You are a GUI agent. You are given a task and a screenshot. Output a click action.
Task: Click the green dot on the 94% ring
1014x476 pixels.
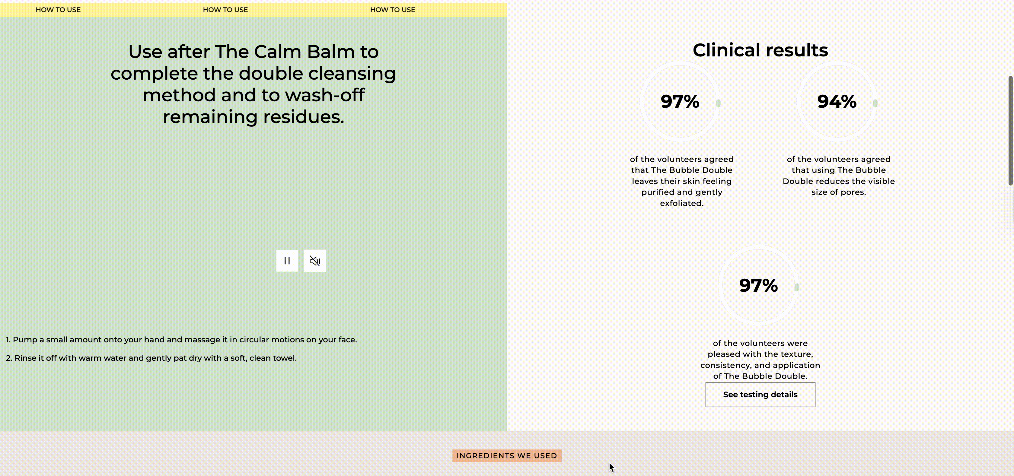875,103
